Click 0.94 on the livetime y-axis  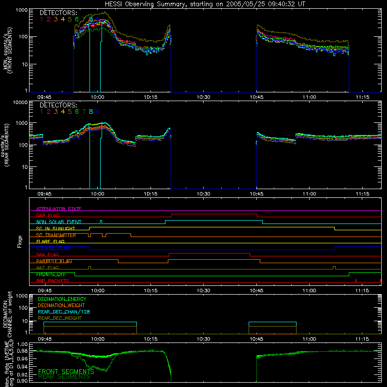tap(22, 367)
